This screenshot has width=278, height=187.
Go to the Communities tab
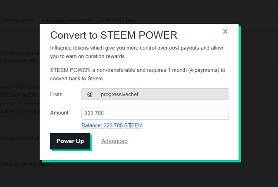pos(118,20)
